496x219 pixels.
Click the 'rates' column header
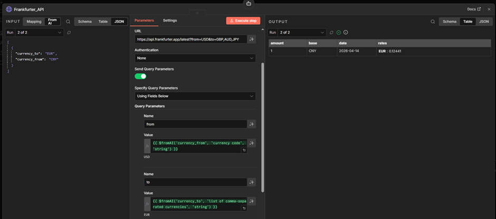coord(433,43)
